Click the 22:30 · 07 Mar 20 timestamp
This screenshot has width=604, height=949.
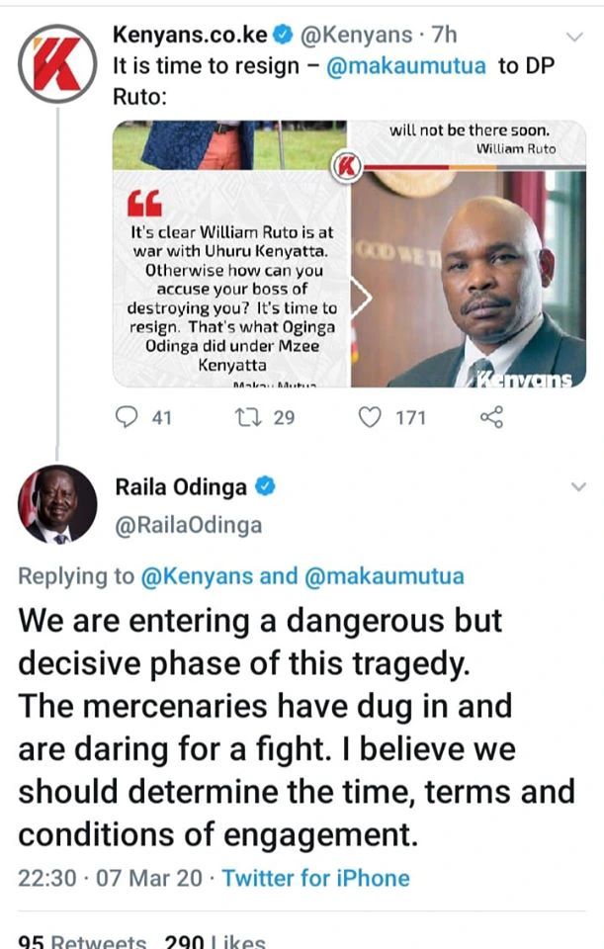click(110, 878)
